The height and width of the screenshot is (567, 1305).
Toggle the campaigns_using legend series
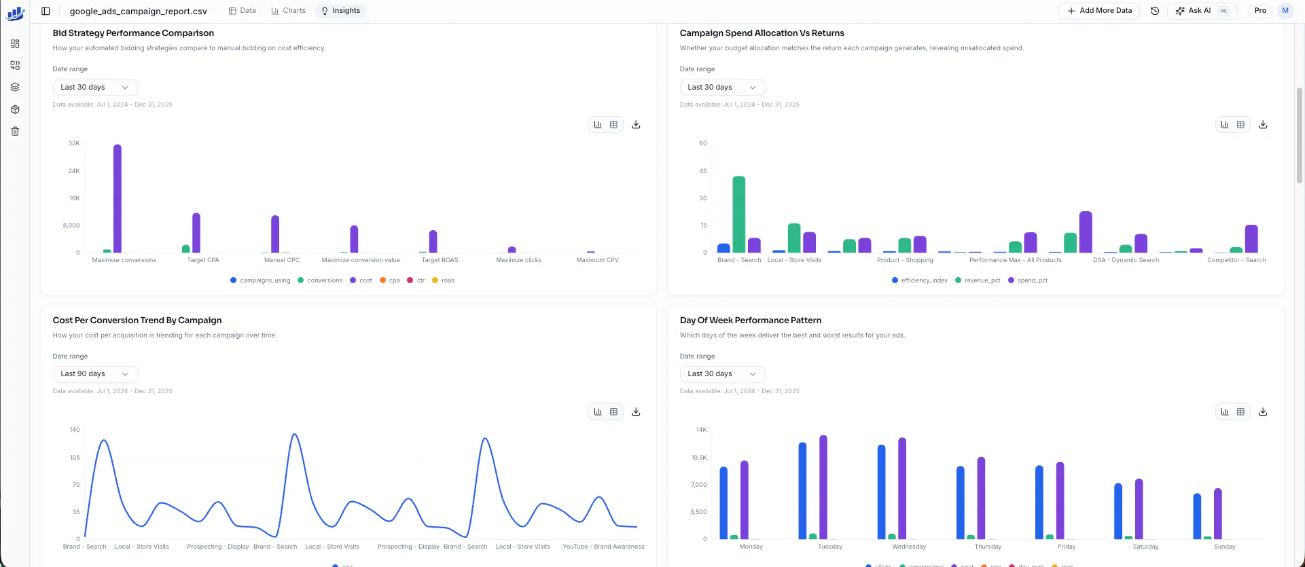tap(260, 280)
